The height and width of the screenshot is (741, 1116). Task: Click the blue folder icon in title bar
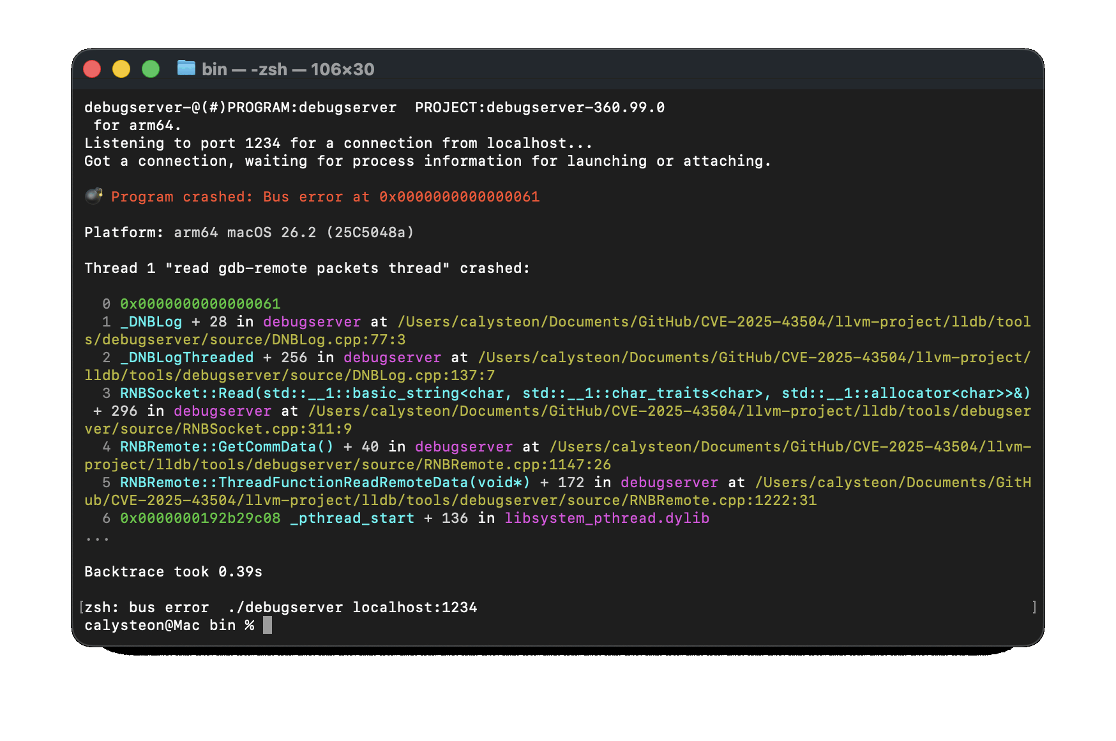tap(186, 68)
